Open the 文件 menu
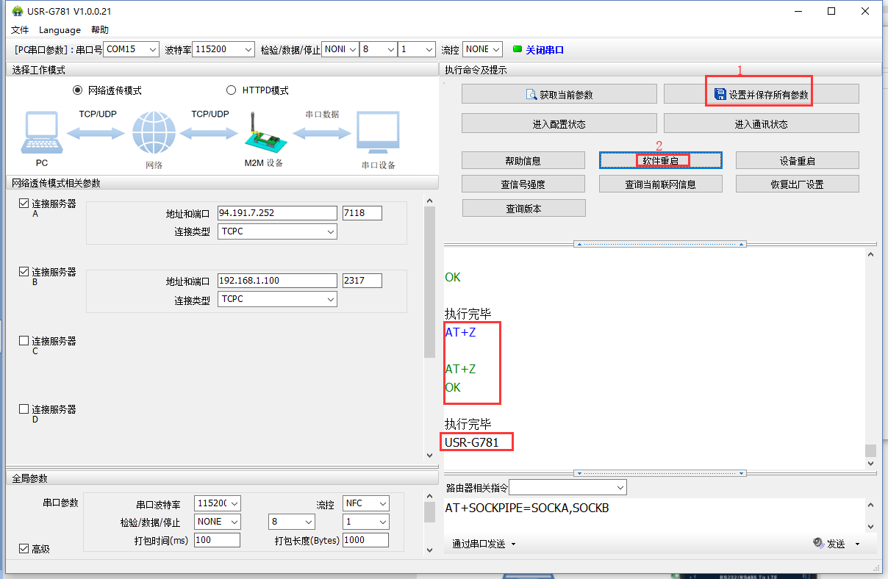The width and height of the screenshot is (888, 579). pos(20,30)
